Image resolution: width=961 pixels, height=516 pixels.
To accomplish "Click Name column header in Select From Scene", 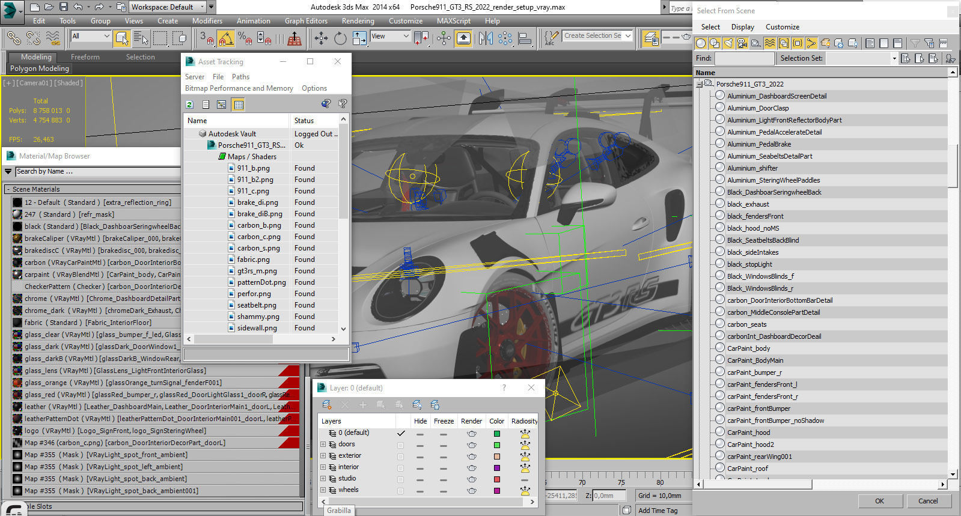I will [x=821, y=73].
